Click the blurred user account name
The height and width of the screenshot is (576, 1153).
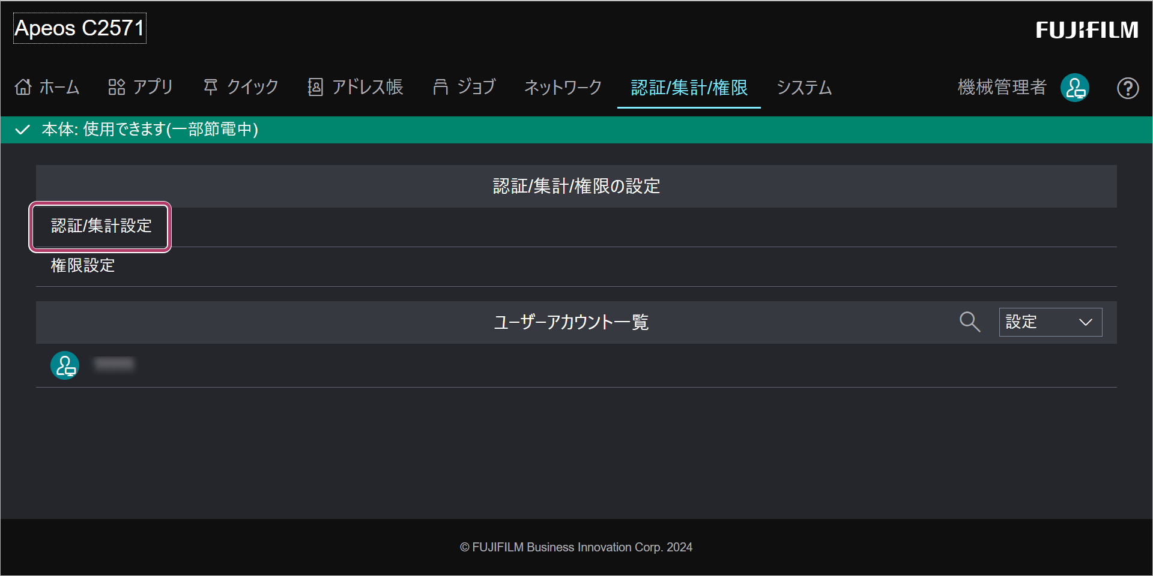click(114, 364)
